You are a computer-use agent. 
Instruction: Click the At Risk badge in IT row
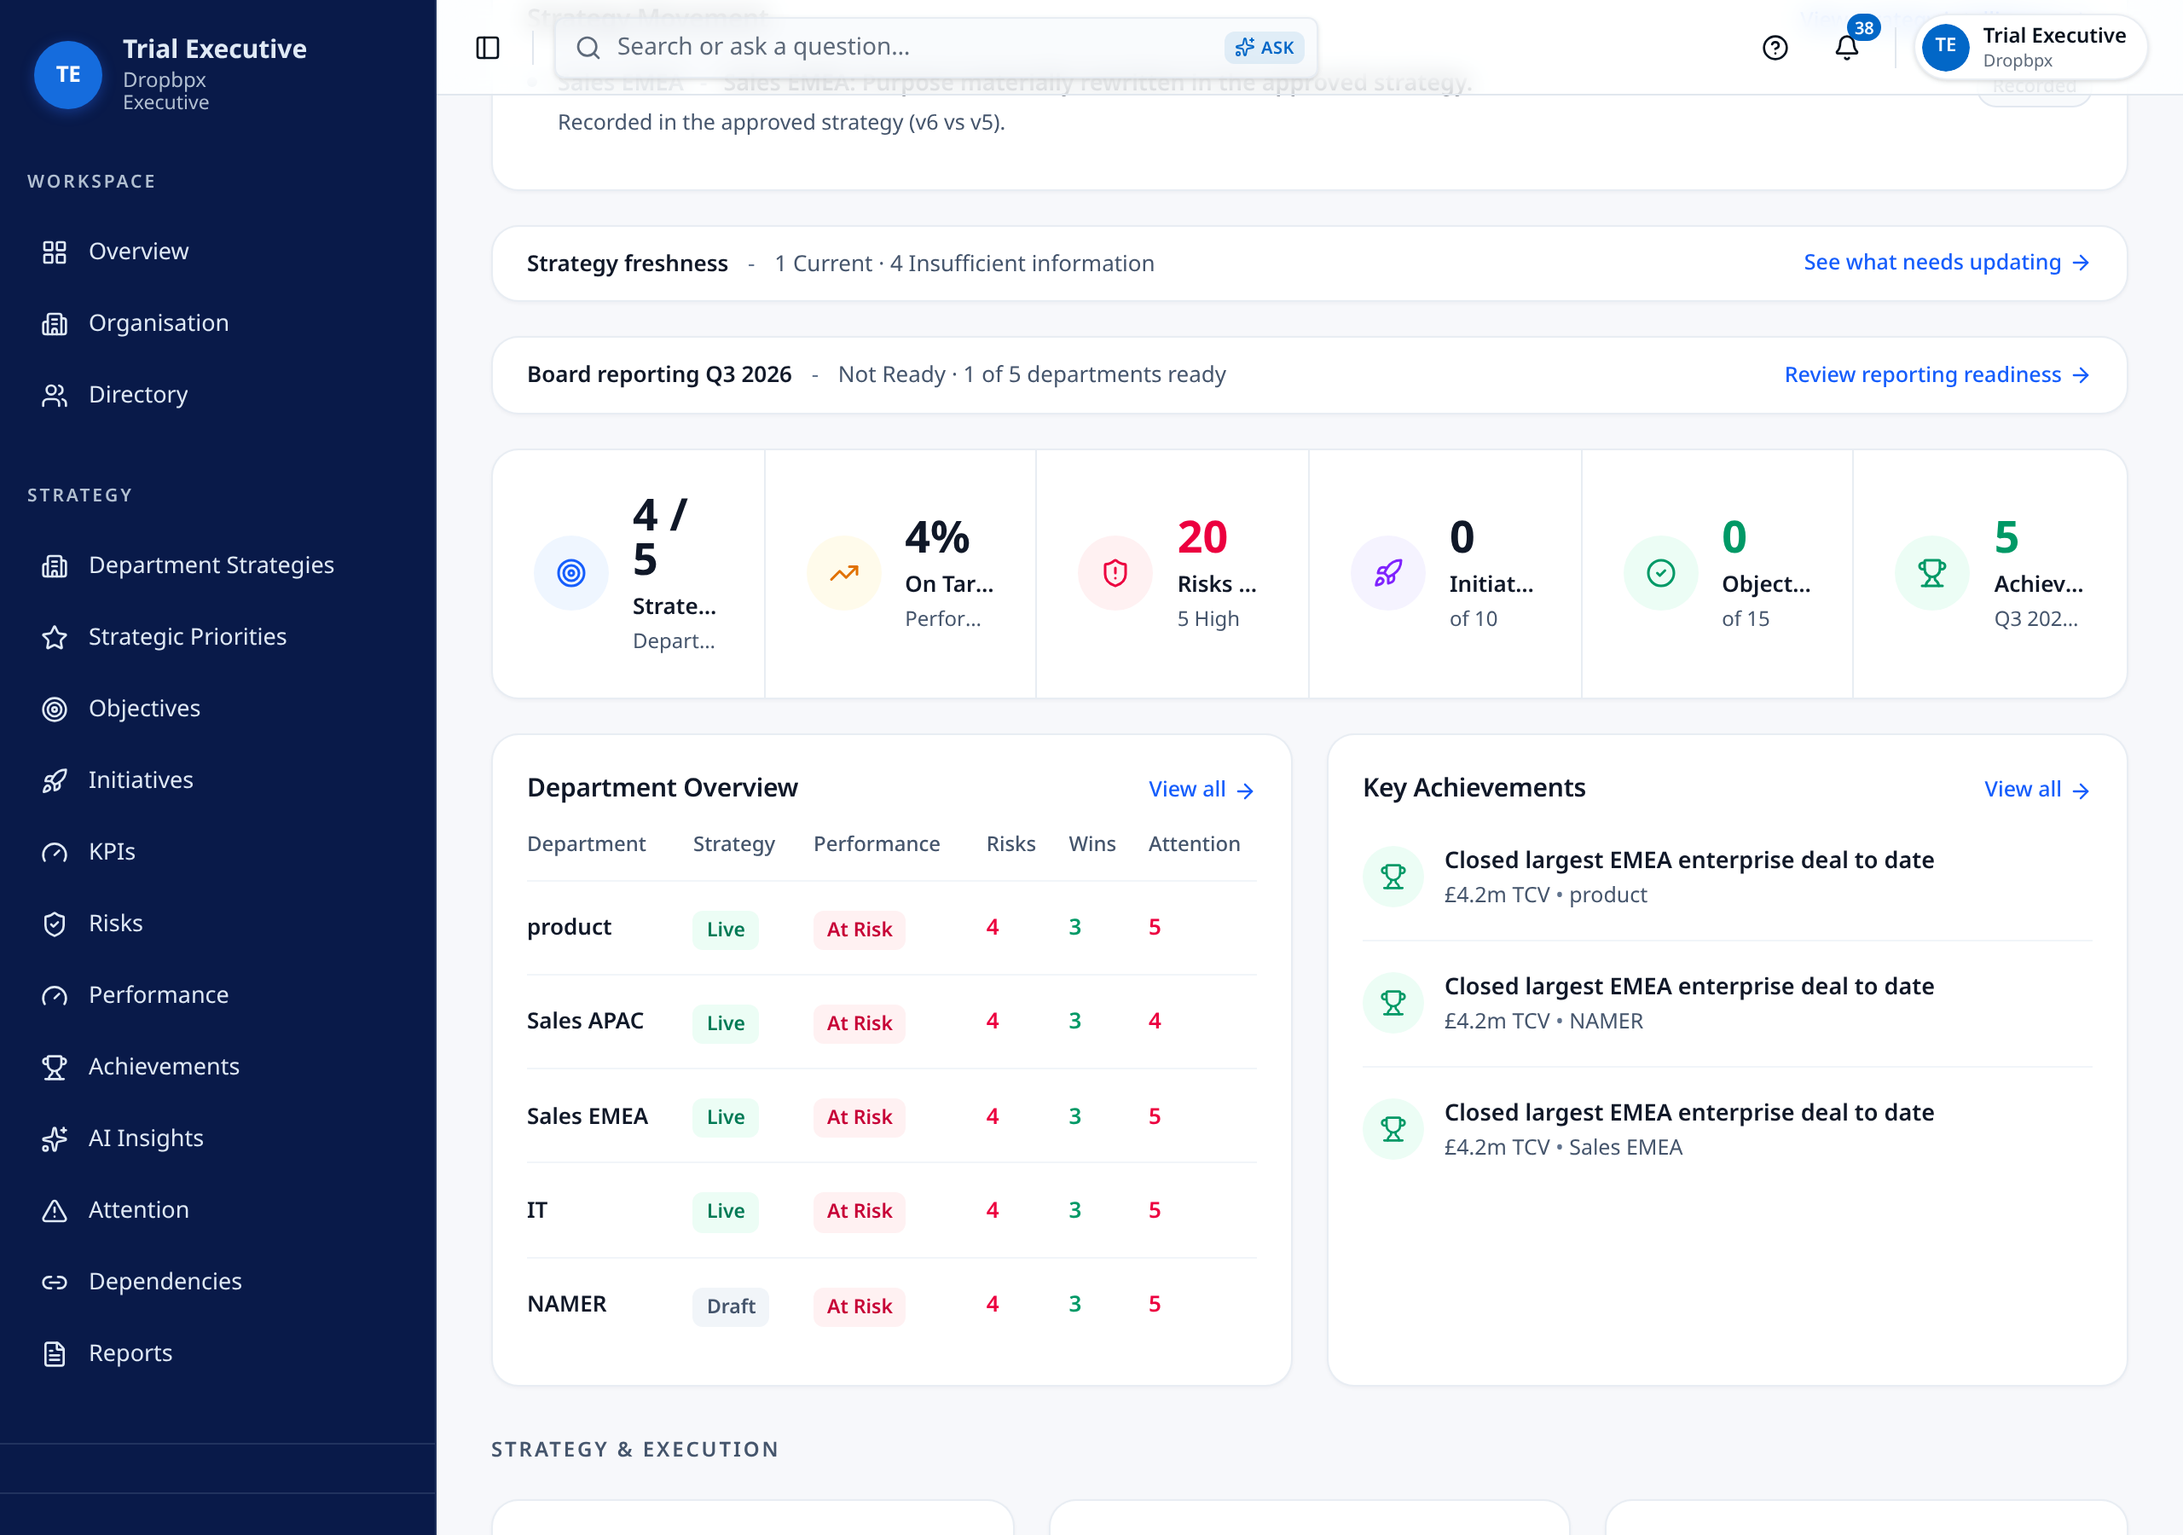coord(859,1211)
